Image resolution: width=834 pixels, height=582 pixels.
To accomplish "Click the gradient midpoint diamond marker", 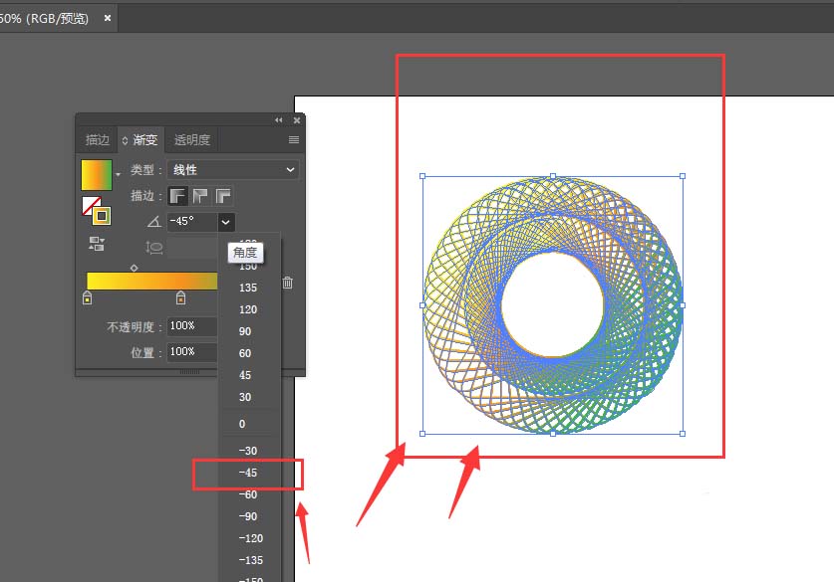I will click(135, 269).
